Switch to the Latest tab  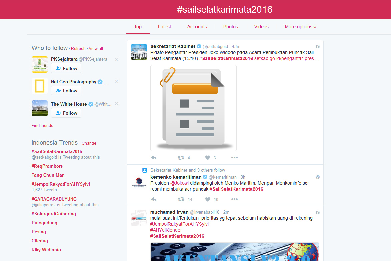point(164,27)
